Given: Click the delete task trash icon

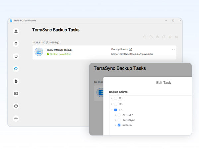Looking at the screenshot, I should pos(170,37).
